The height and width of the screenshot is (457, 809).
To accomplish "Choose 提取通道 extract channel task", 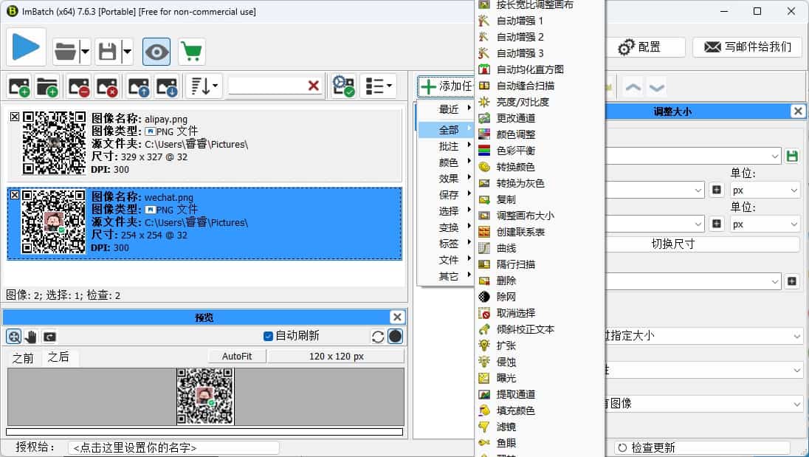I will tap(539, 394).
